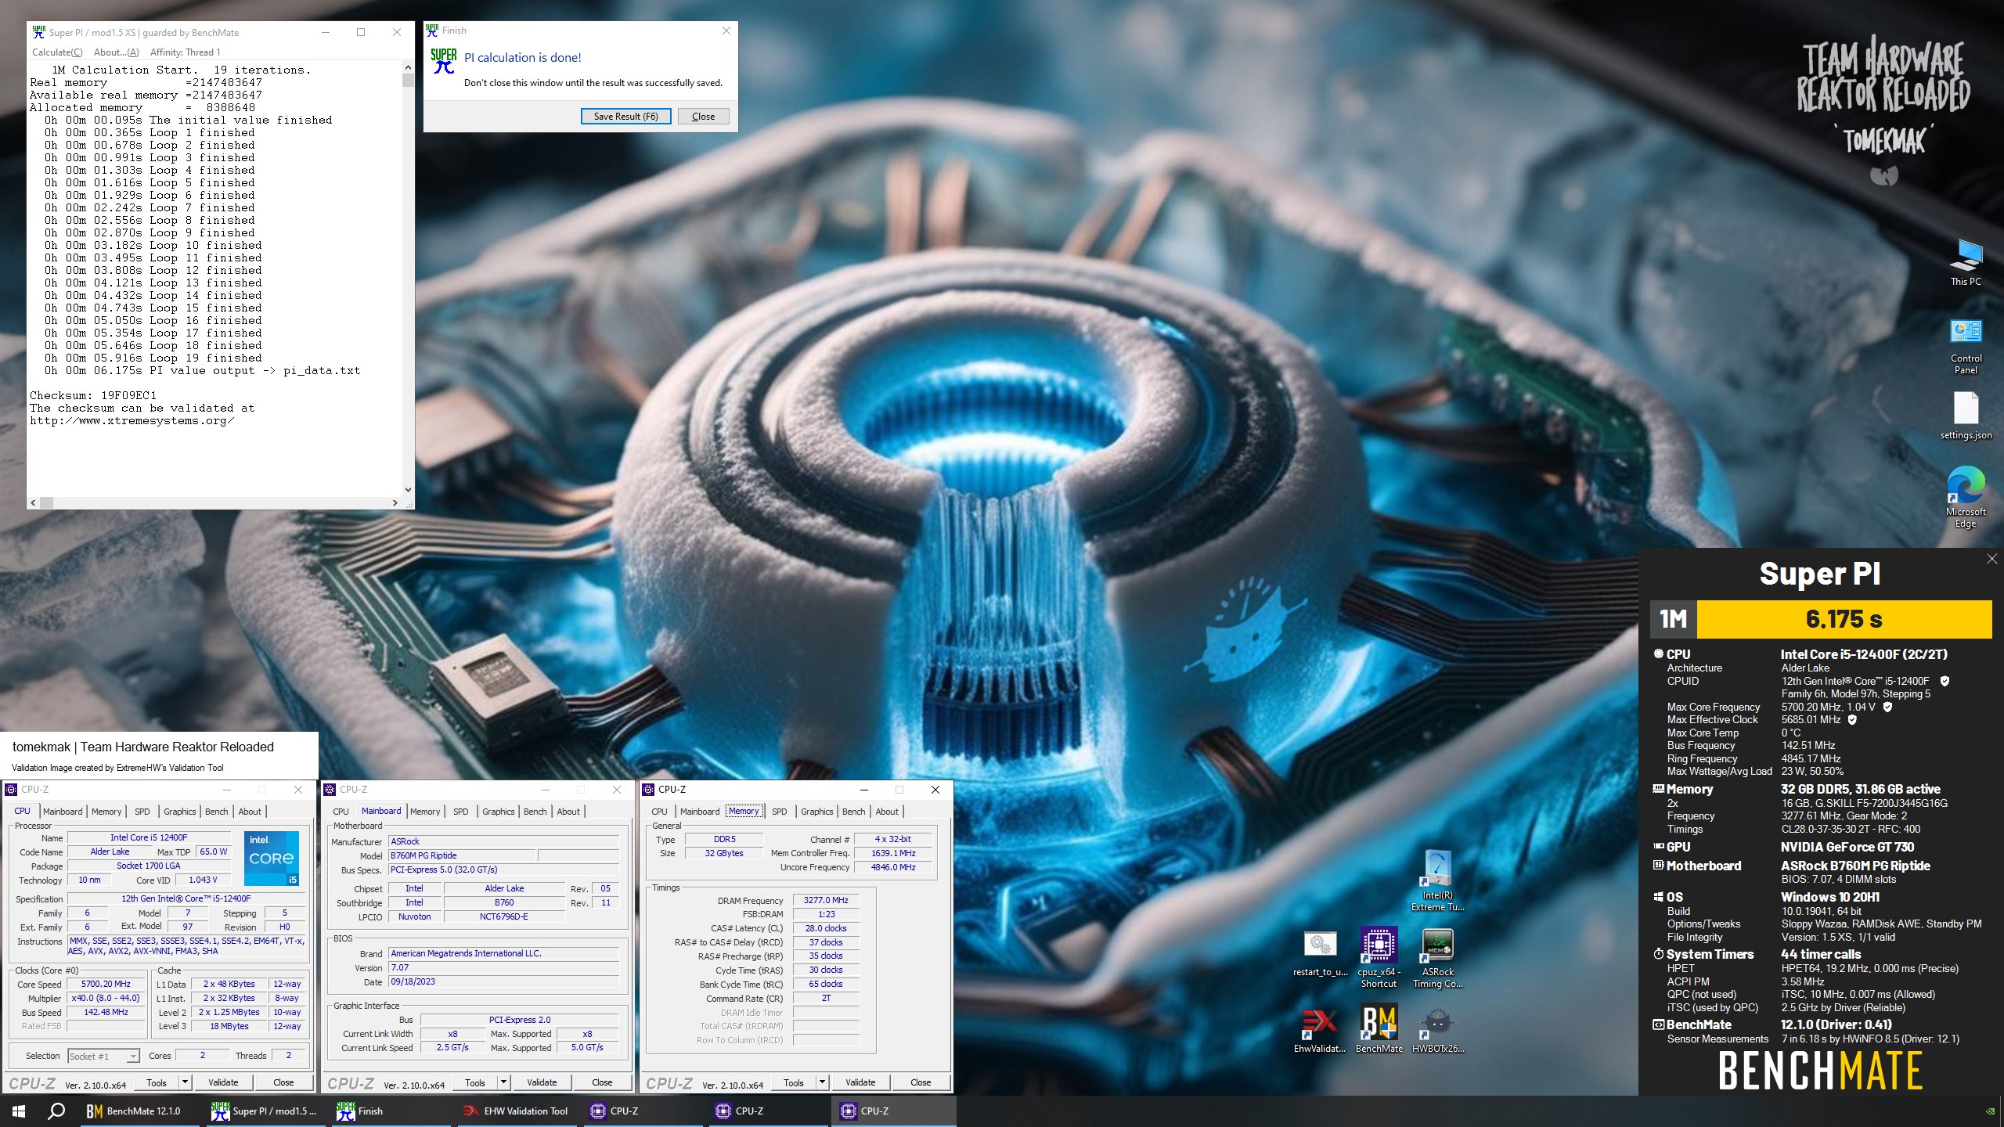Click Affinity: Thread 1 menu item

click(x=185, y=52)
